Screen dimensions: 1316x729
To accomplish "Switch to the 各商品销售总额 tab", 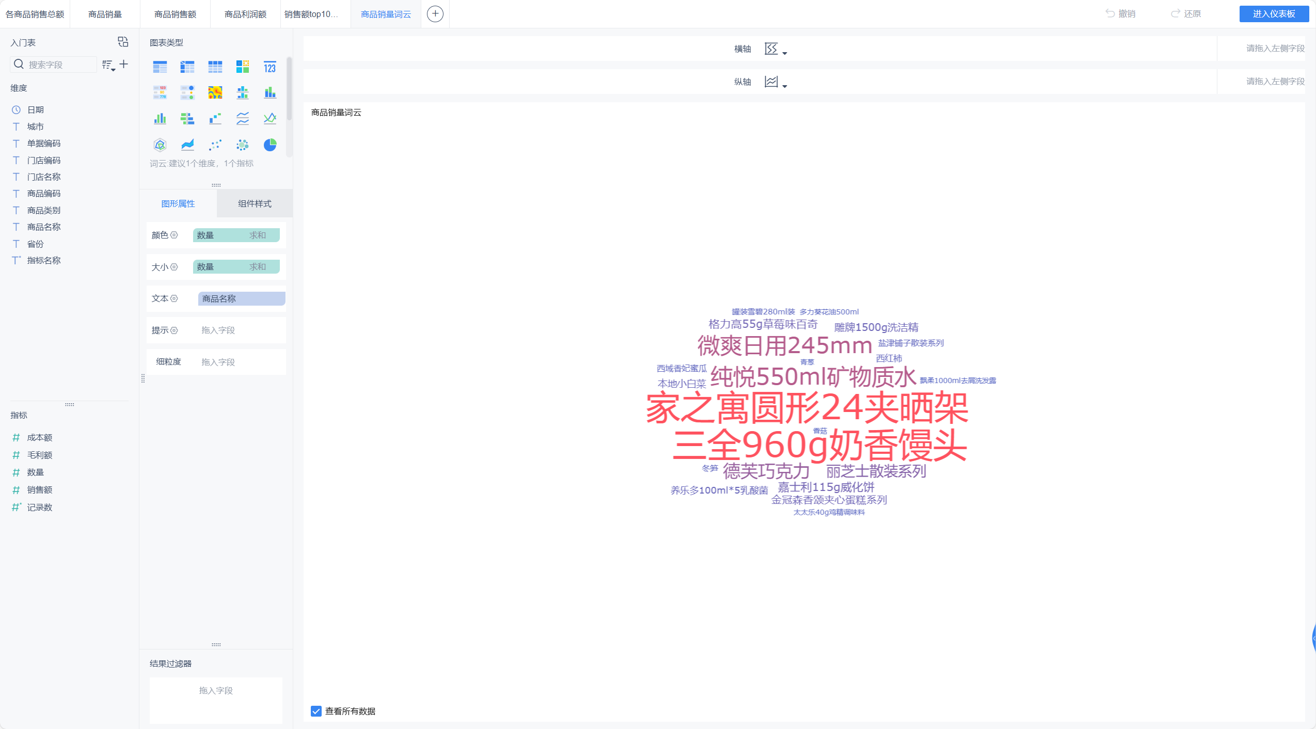I will 35,14.
